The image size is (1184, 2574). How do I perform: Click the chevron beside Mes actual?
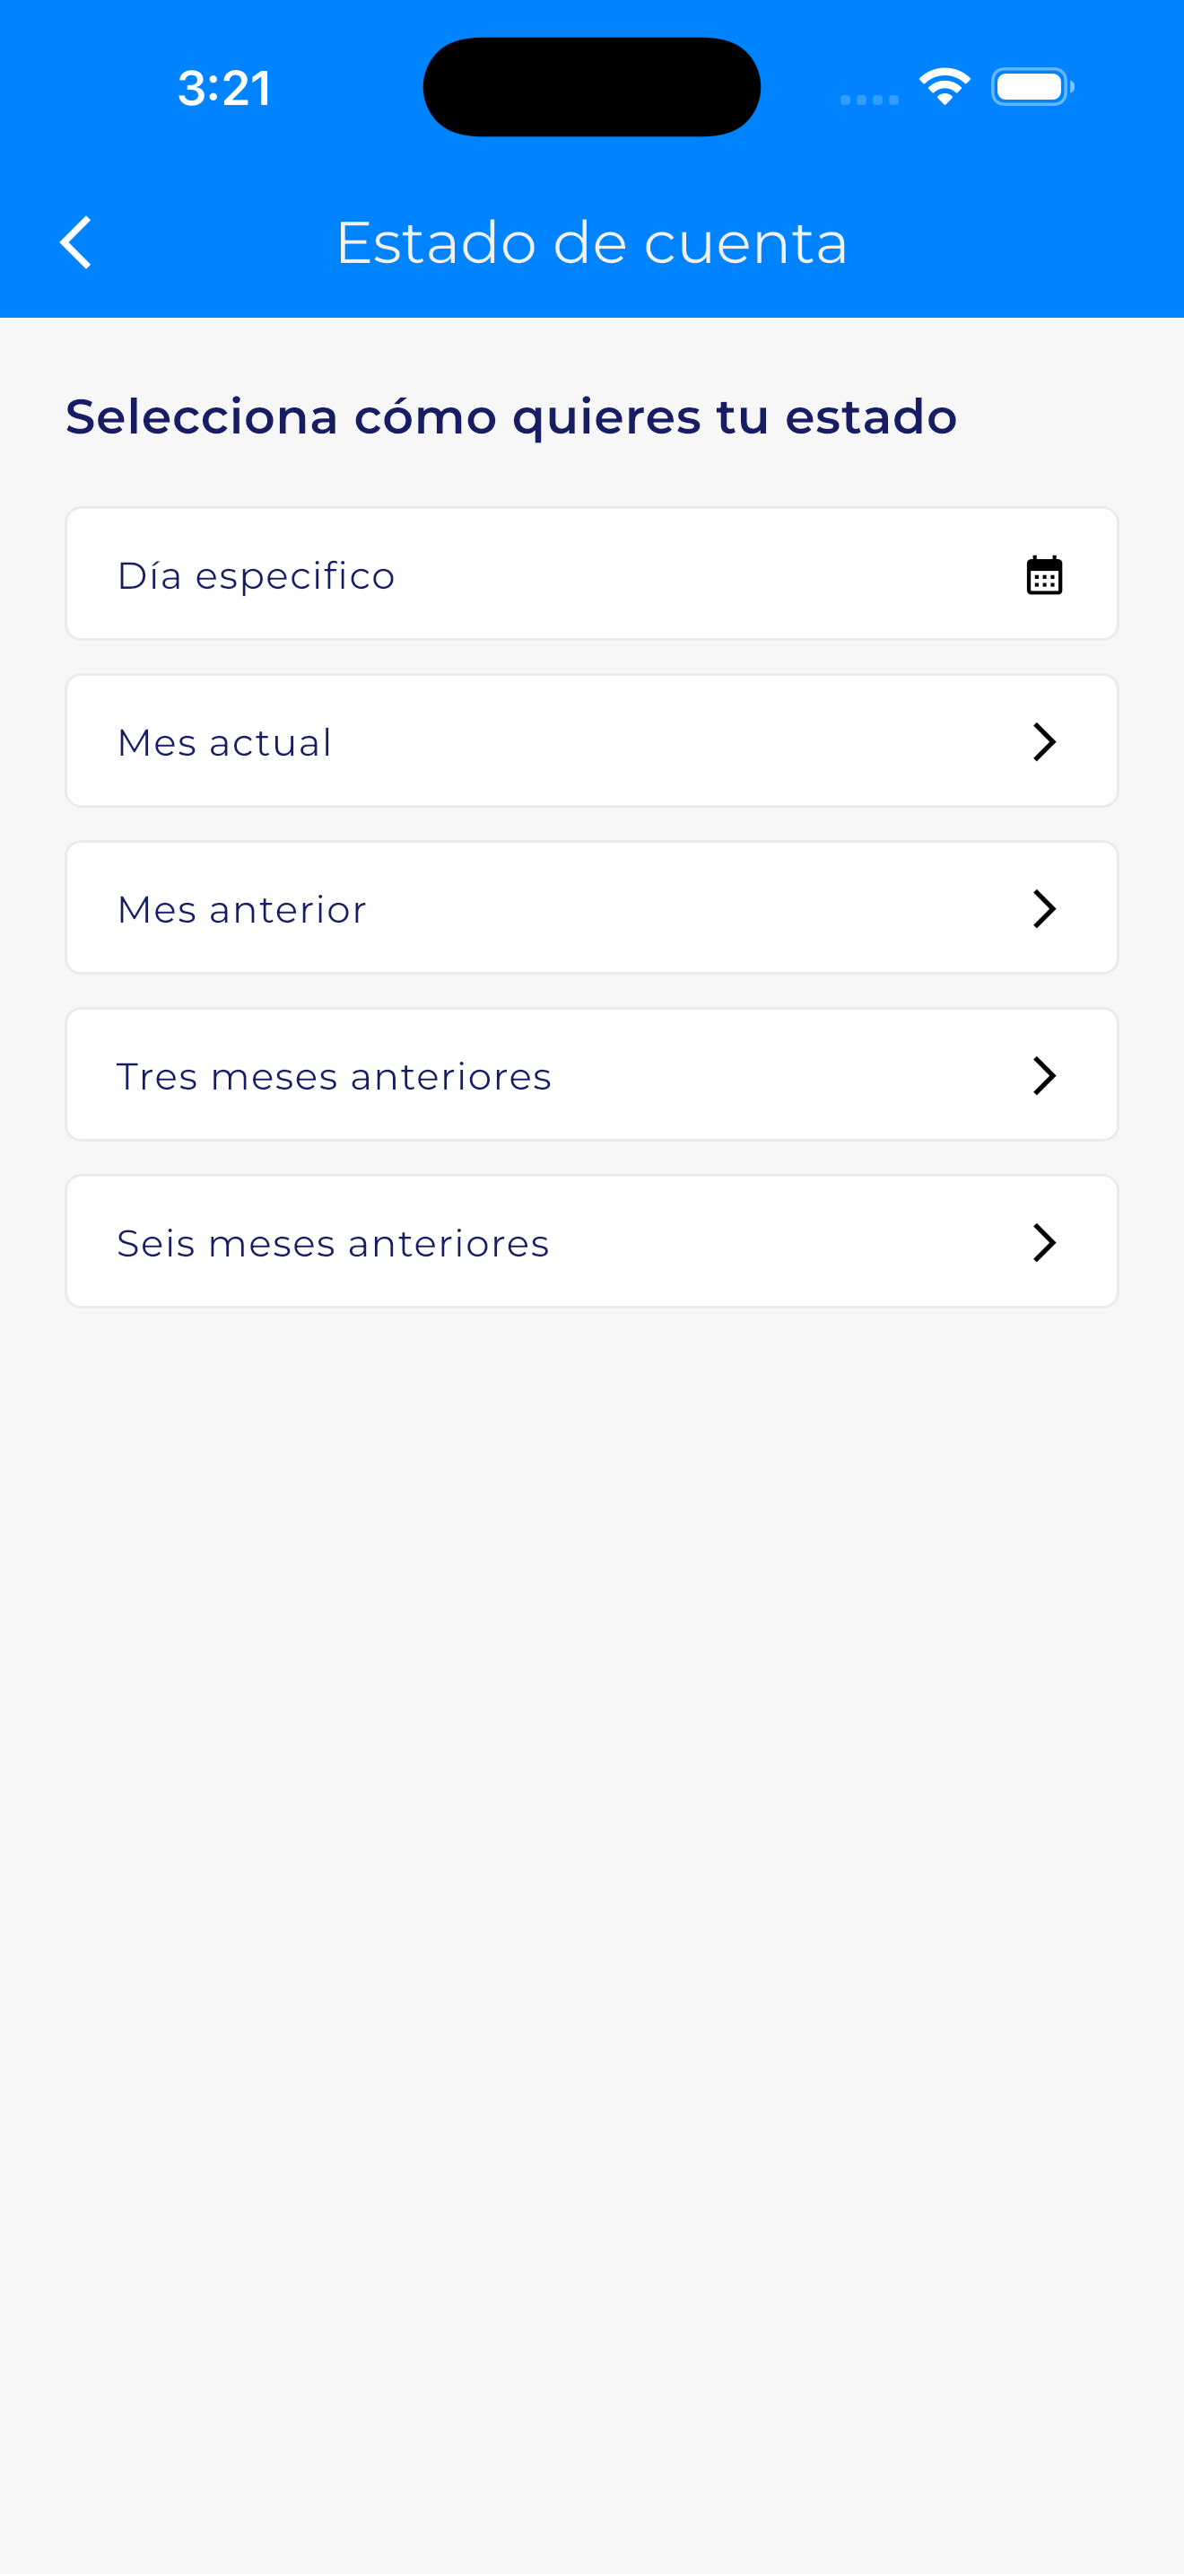click(1044, 742)
